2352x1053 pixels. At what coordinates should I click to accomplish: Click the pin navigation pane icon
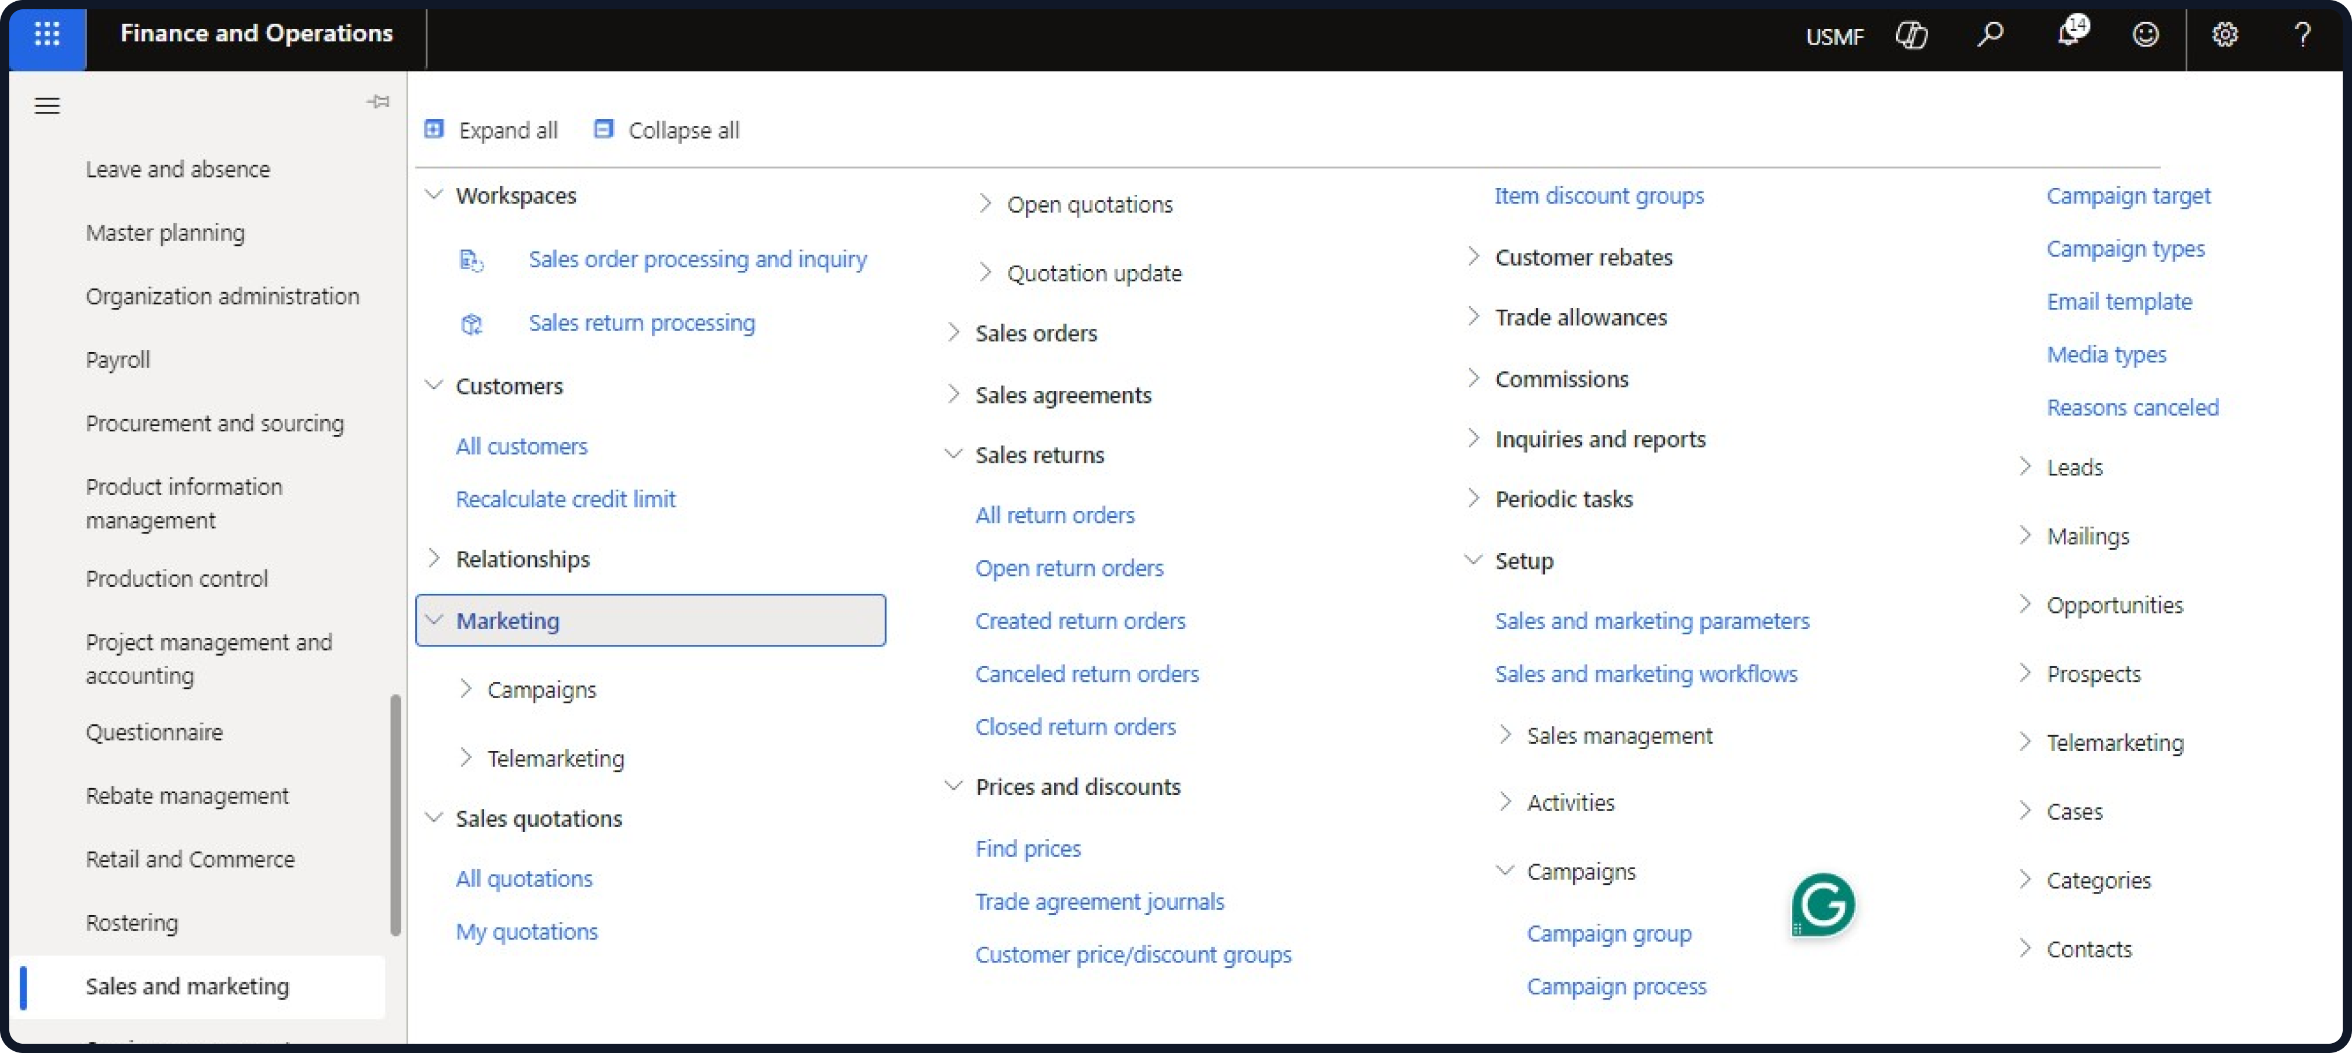pyautogui.click(x=378, y=101)
